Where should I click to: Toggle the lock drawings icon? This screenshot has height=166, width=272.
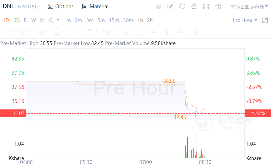click(x=140, y=32)
